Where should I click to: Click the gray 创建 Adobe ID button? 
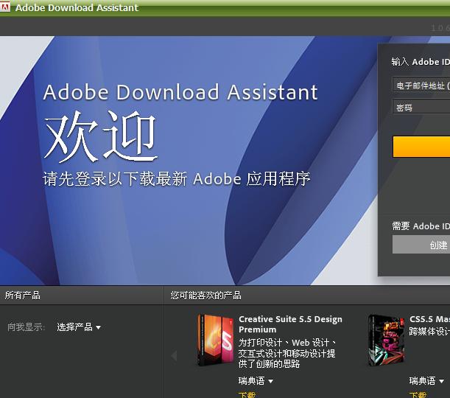pyautogui.click(x=421, y=245)
